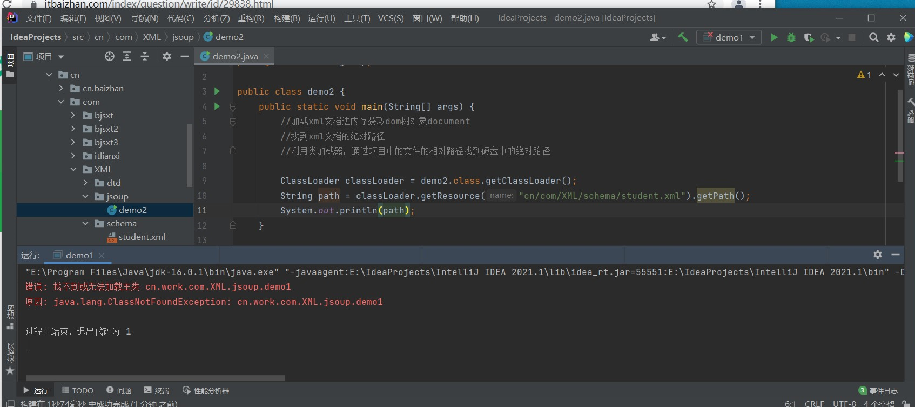
Task: Close the demo2.java editor tab
Action: (266, 56)
